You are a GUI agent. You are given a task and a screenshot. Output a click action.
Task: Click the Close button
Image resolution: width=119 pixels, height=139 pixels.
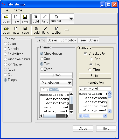point(83,129)
